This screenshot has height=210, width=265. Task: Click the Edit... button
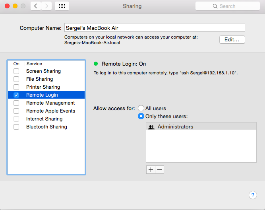(x=232, y=40)
